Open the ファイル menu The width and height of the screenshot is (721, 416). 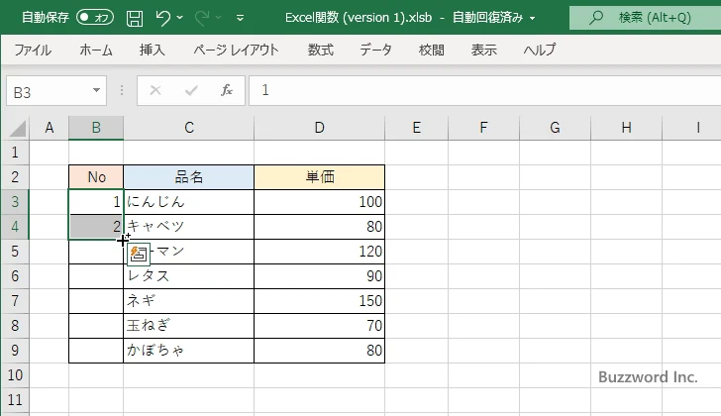click(x=33, y=50)
